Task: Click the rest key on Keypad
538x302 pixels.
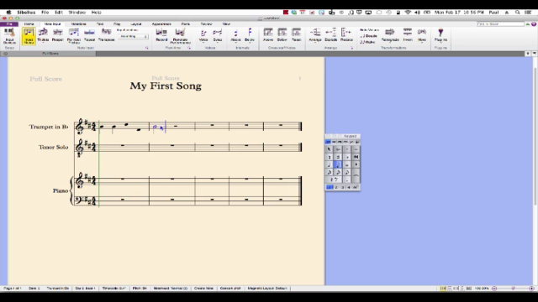Action: [x=334, y=180]
